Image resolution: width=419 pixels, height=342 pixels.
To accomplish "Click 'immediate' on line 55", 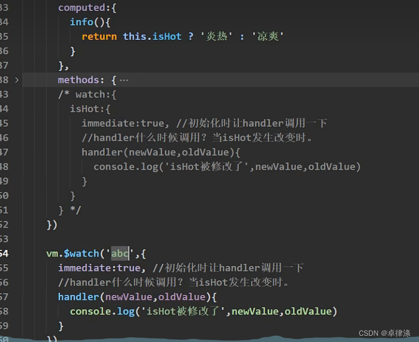I will [84, 268].
